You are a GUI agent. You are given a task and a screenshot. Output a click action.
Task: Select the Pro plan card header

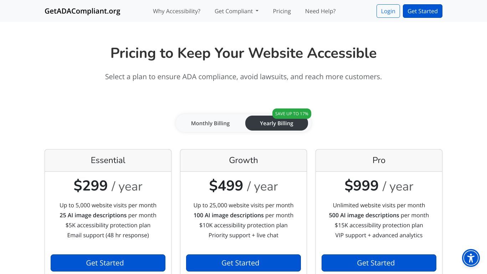[379, 160]
